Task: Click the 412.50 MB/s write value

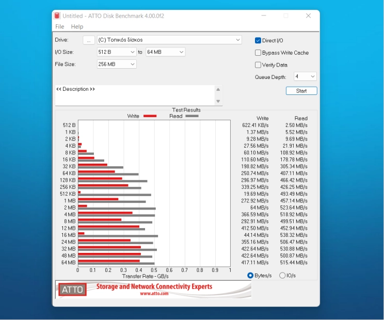Action: click(x=254, y=228)
